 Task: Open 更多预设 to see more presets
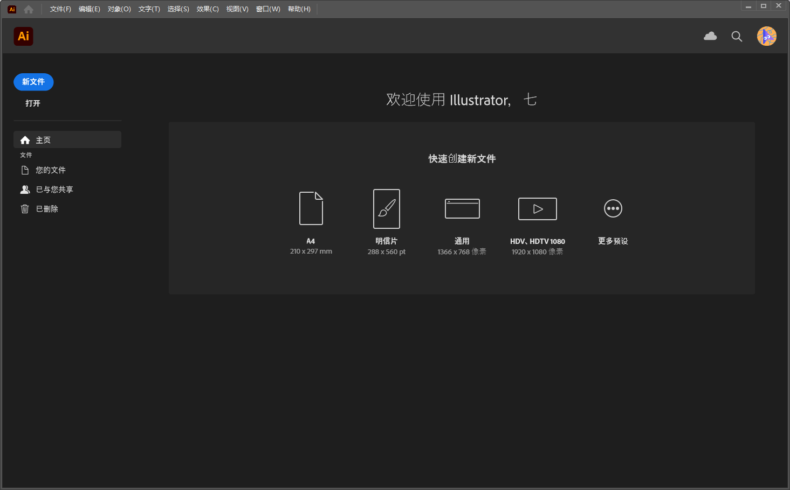[613, 208]
